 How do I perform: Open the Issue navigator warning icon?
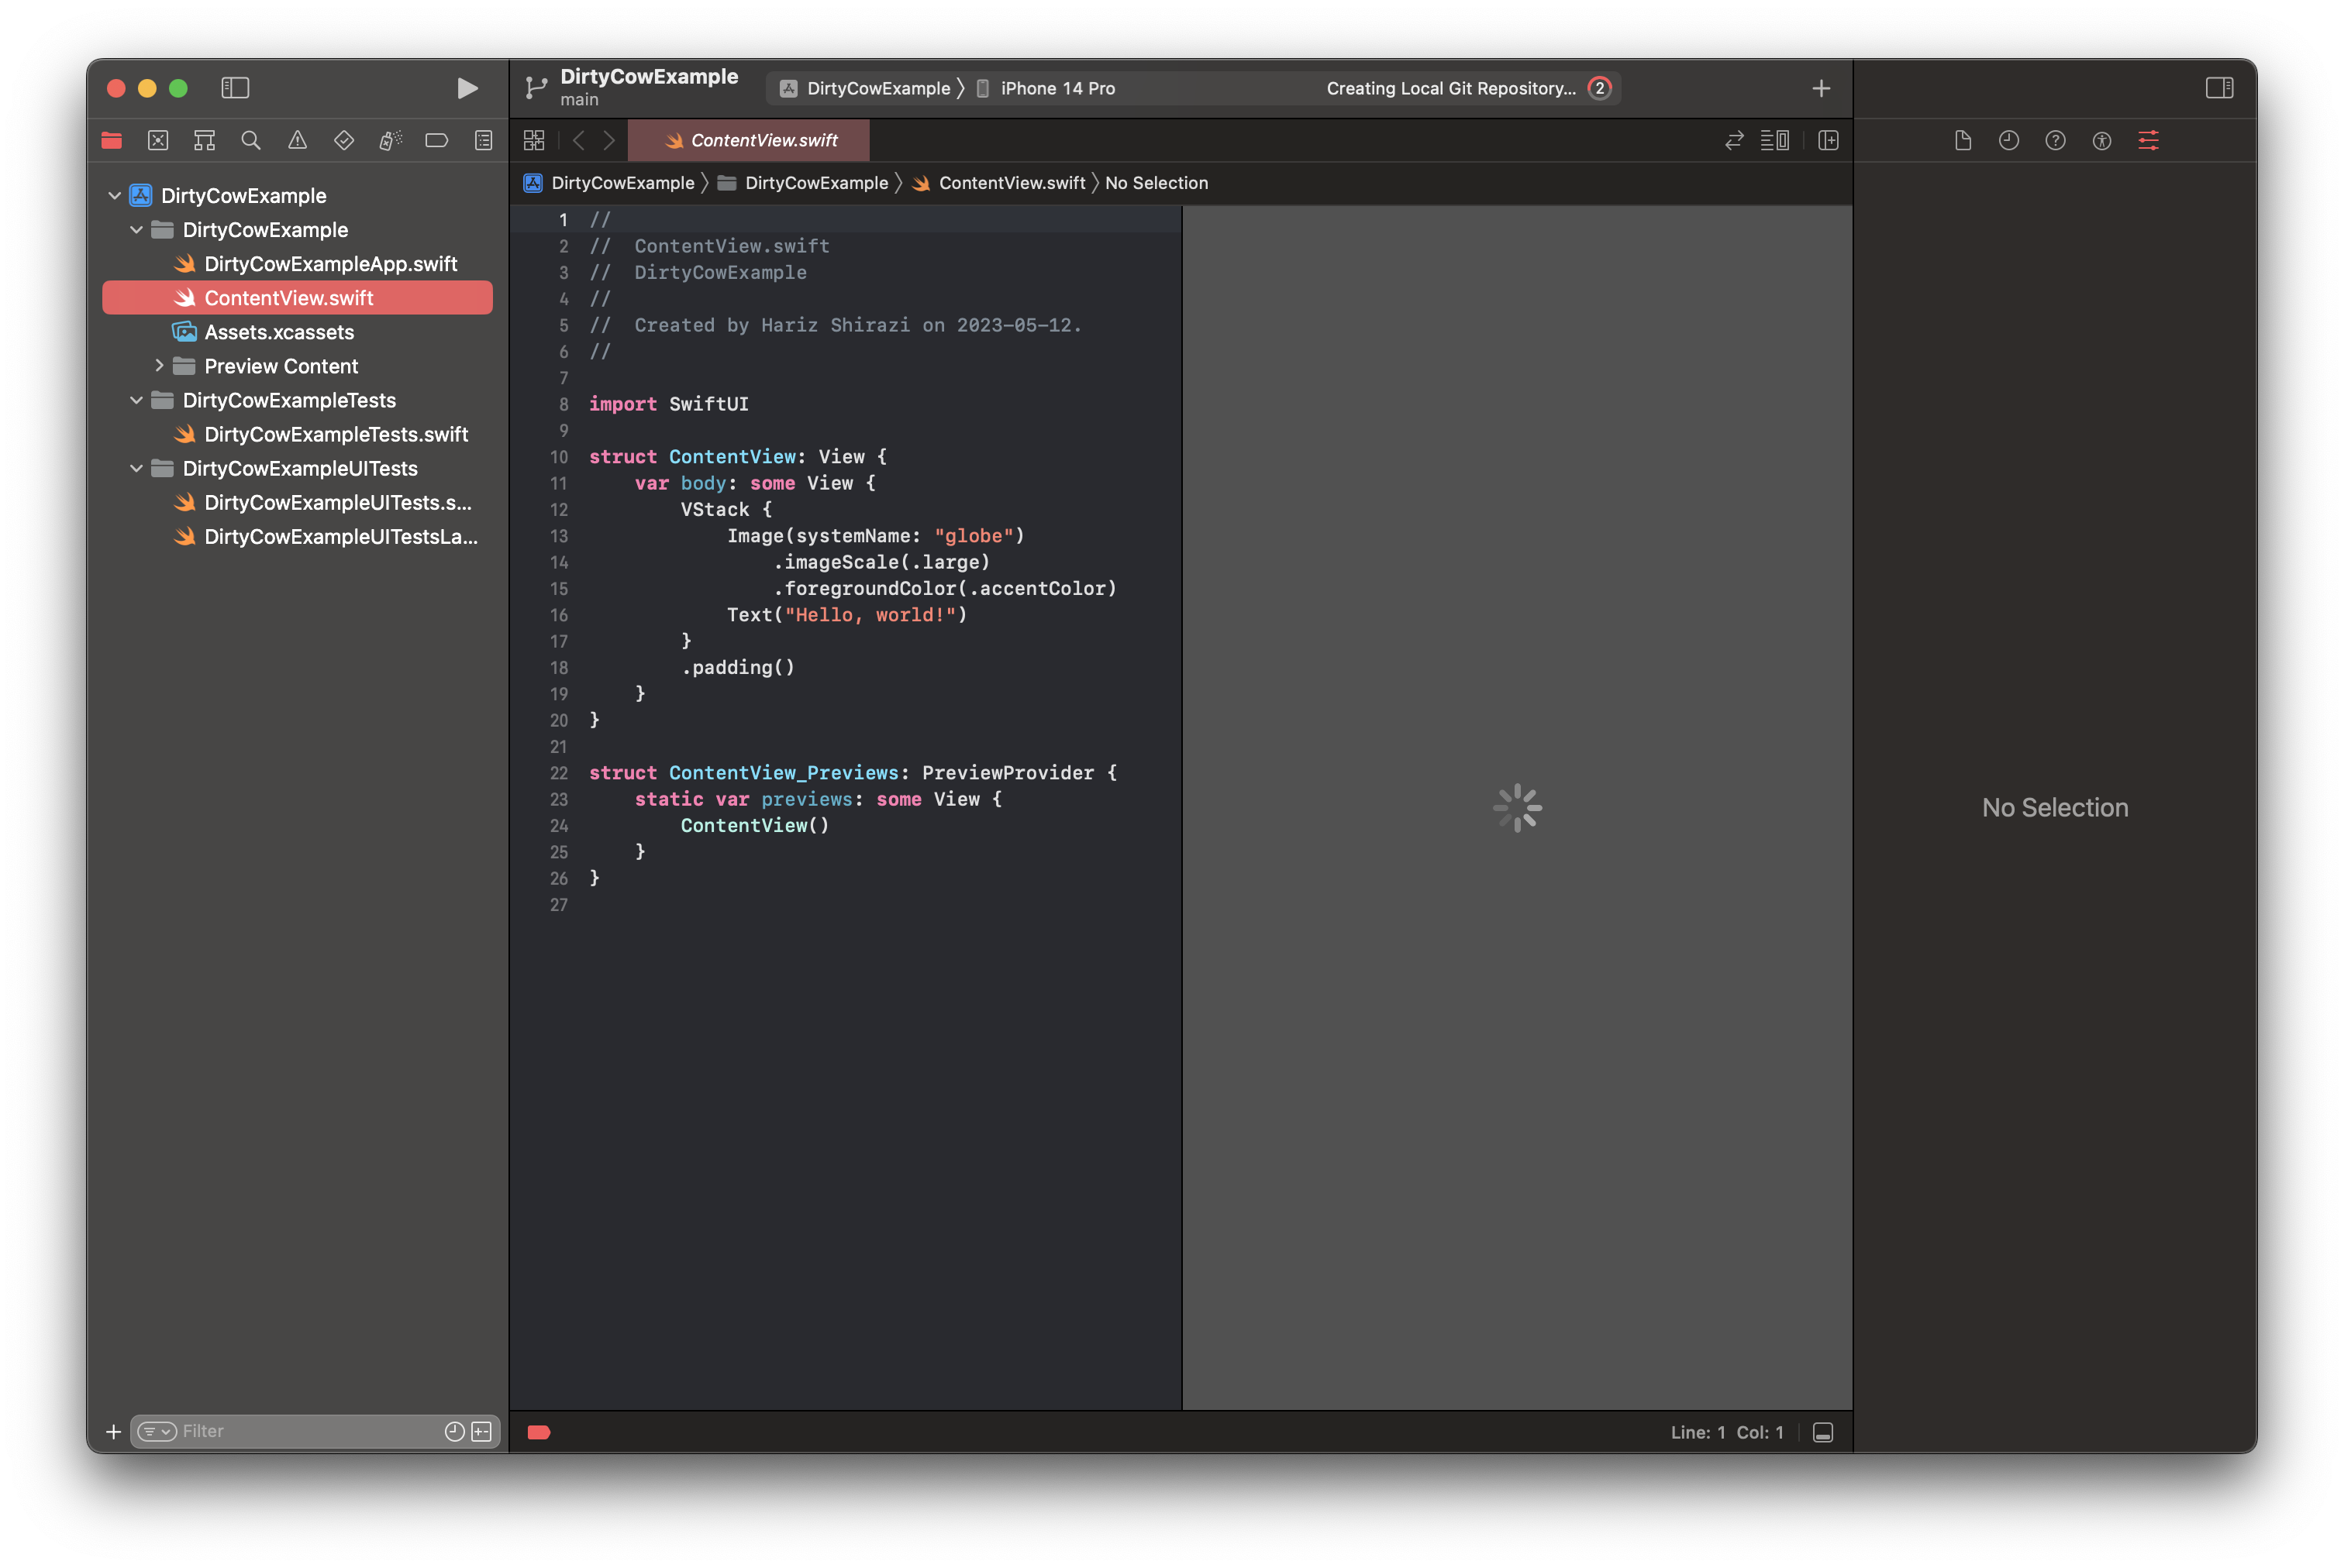297,140
